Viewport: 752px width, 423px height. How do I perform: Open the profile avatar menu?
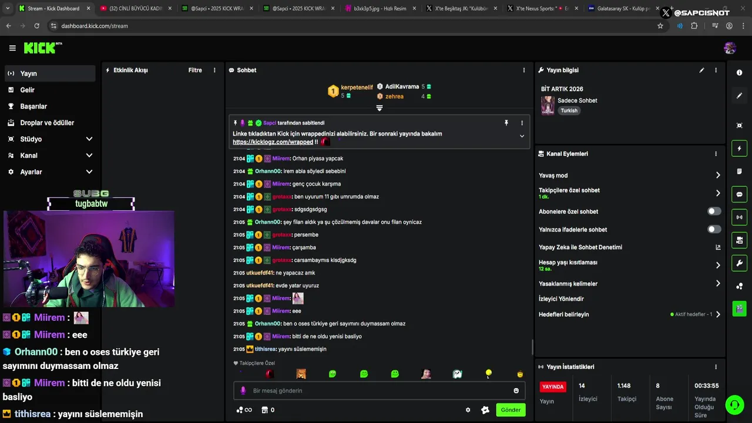(x=730, y=48)
